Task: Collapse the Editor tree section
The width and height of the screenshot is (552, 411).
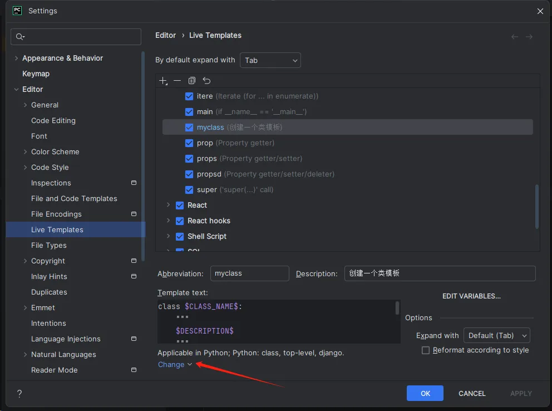Action: tap(16, 90)
